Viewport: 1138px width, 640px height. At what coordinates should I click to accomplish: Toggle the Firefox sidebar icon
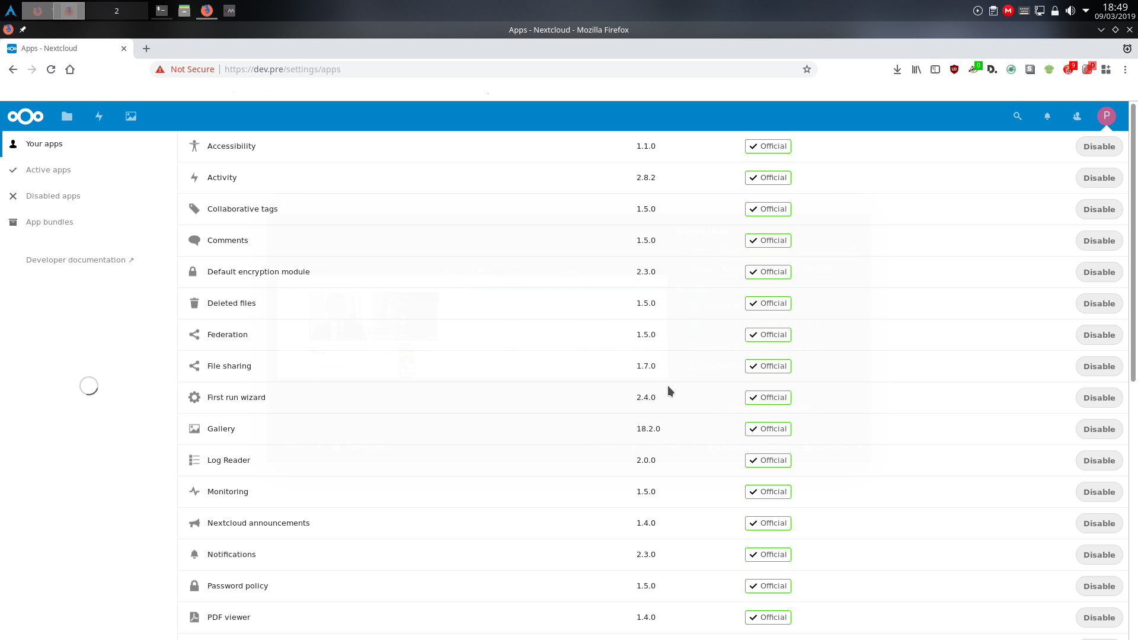(x=935, y=69)
